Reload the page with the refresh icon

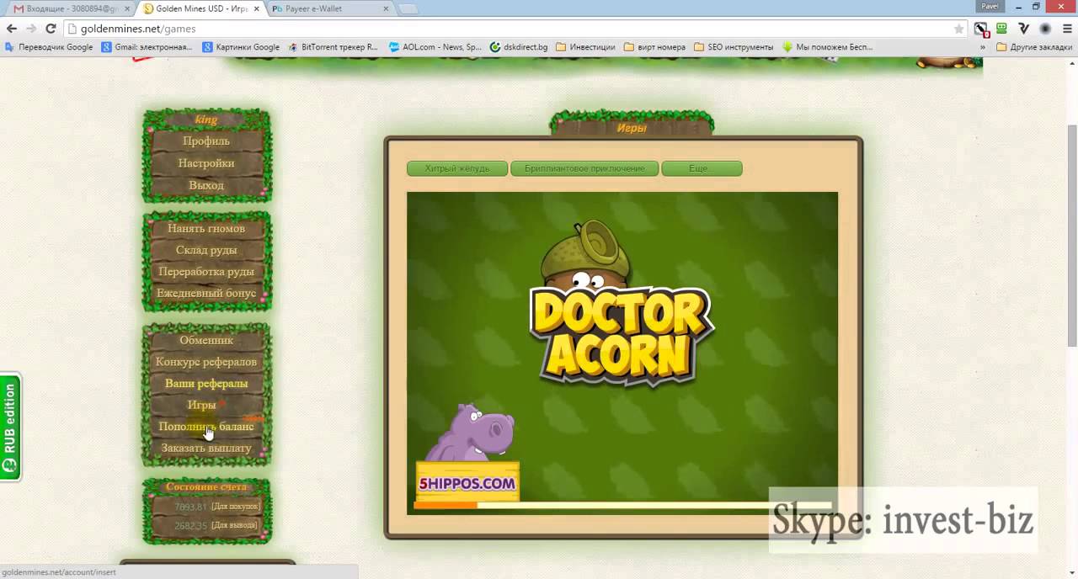tap(51, 29)
